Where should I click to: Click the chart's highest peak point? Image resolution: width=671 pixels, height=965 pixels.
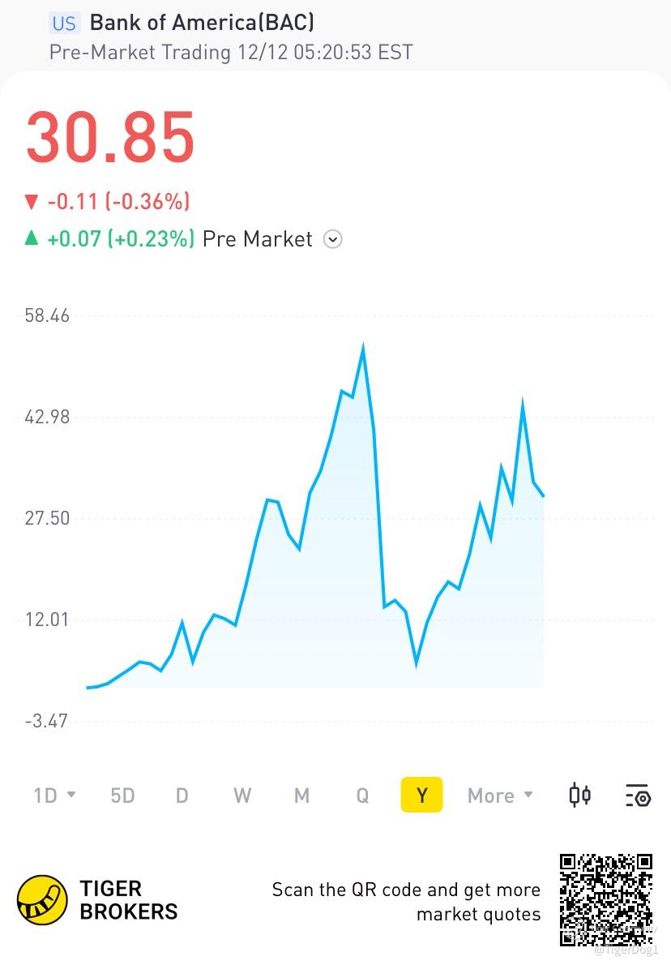[363, 348]
